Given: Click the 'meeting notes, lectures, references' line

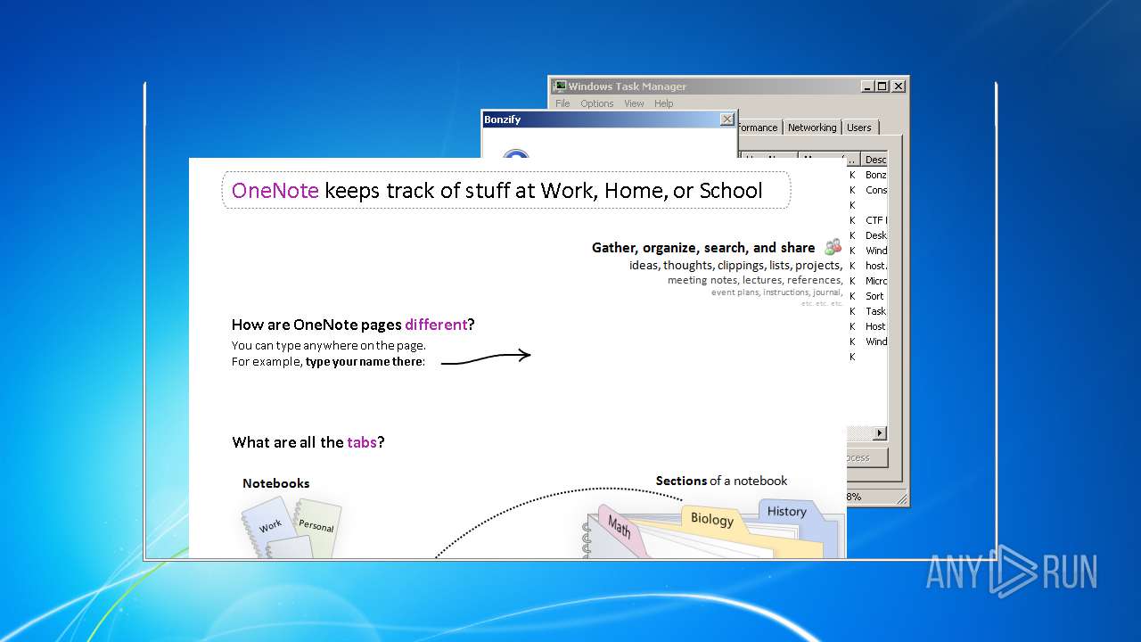Looking at the screenshot, I should [x=755, y=280].
